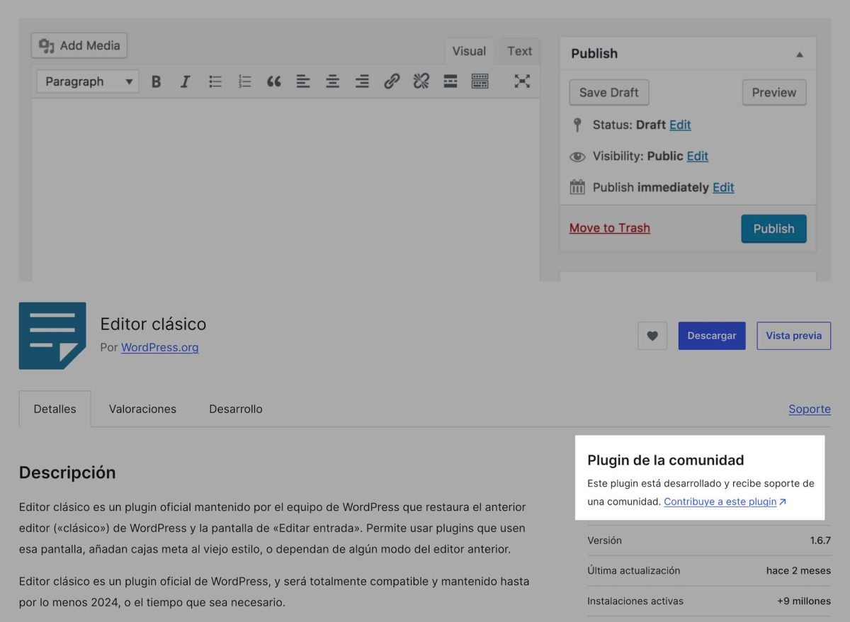Click the Add Media button

coord(79,45)
